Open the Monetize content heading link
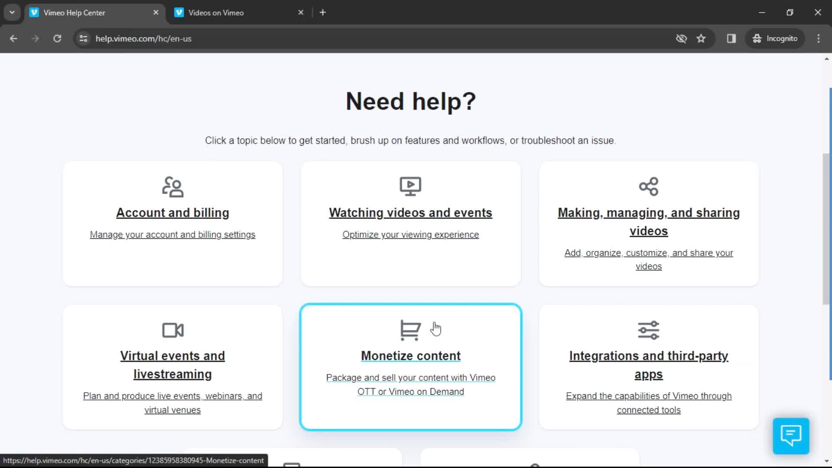Screen dimensions: 832x468 coord(410,356)
